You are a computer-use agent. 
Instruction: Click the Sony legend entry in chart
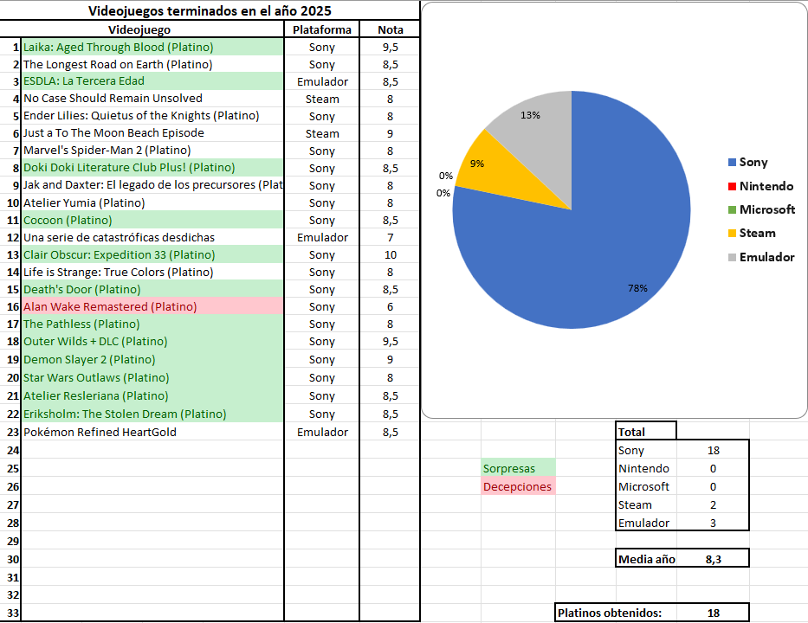(x=747, y=162)
